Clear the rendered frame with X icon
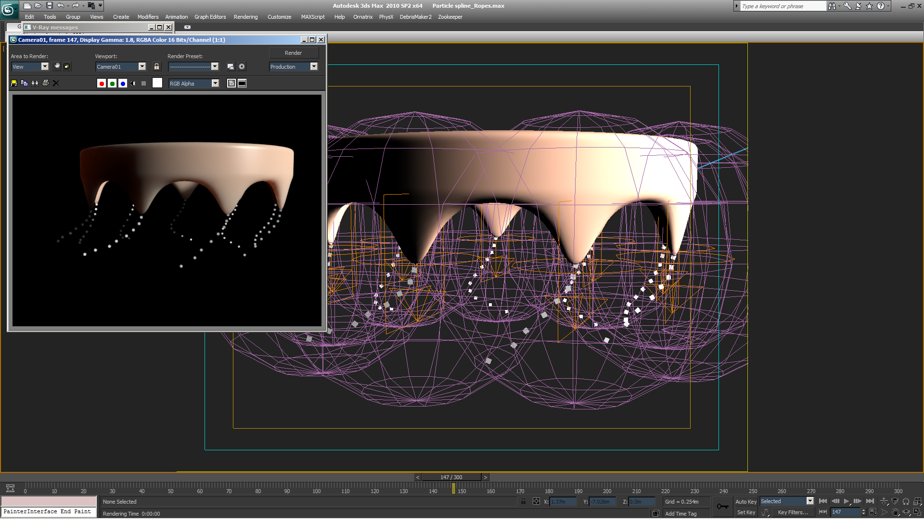The image size is (924, 519). (56, 83)
